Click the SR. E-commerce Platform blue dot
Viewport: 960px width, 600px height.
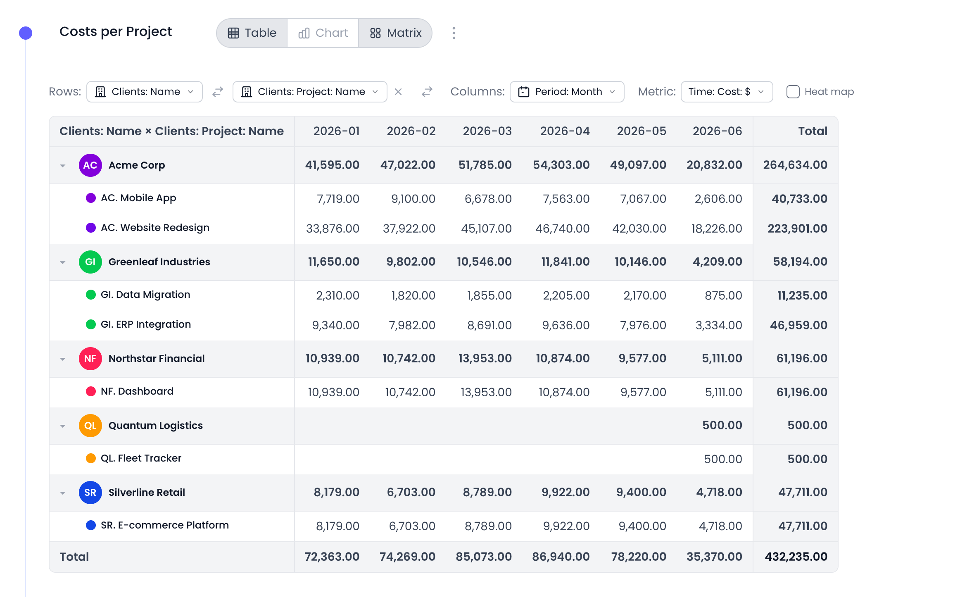(90, 525)
